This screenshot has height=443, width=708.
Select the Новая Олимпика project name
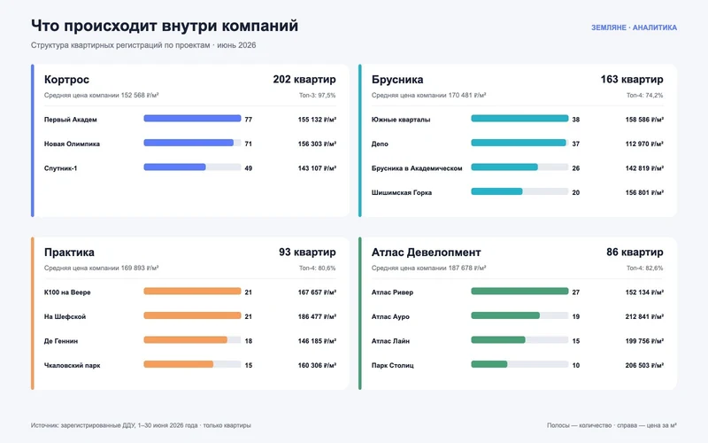coord(72,144)
